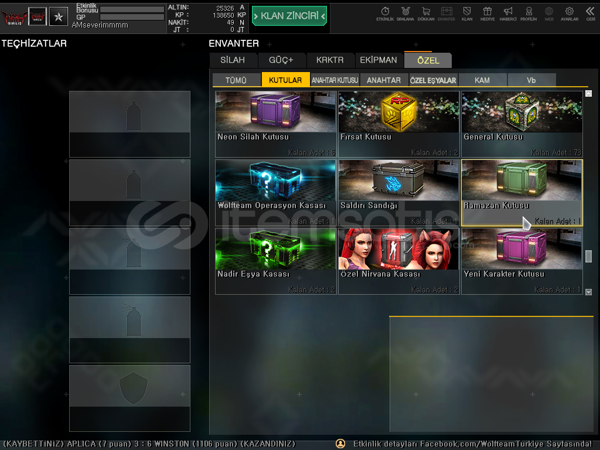This screenshot has height=450, width=600.
Task: Open the Klan shield icon
Action: tap(467, 14)
